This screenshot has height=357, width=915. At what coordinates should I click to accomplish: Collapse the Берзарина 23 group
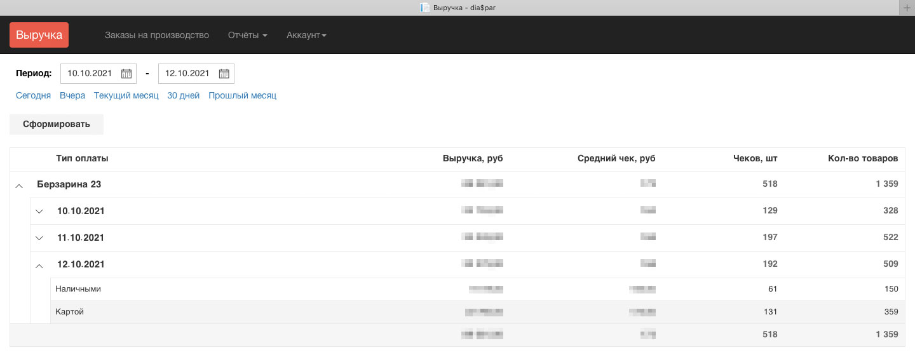coord(19,185)
